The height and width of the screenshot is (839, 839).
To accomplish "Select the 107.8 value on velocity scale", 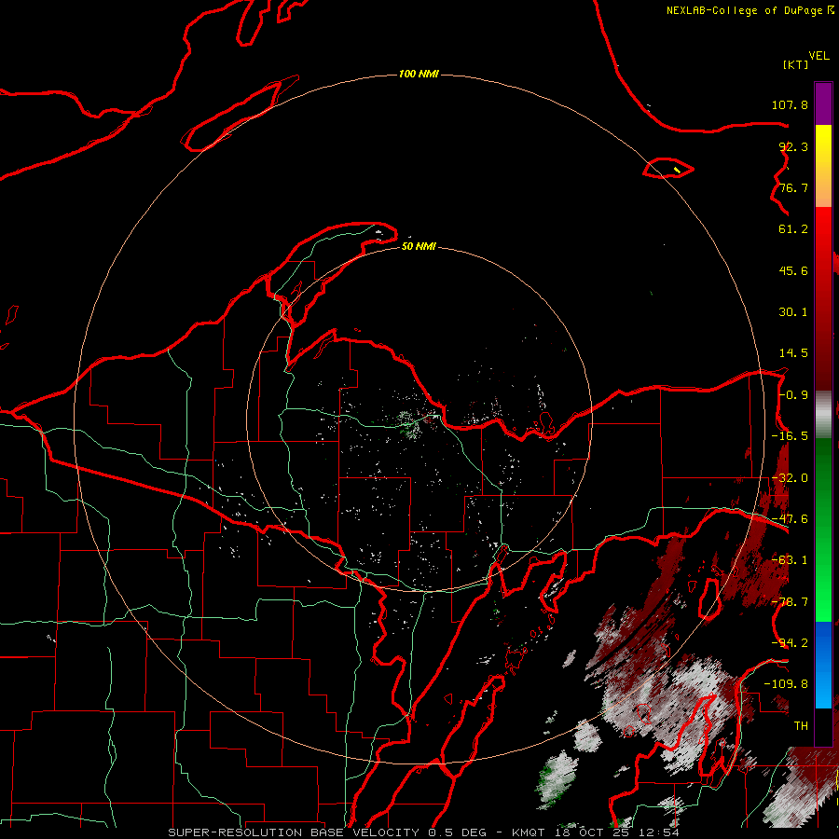I will (790, 104).
